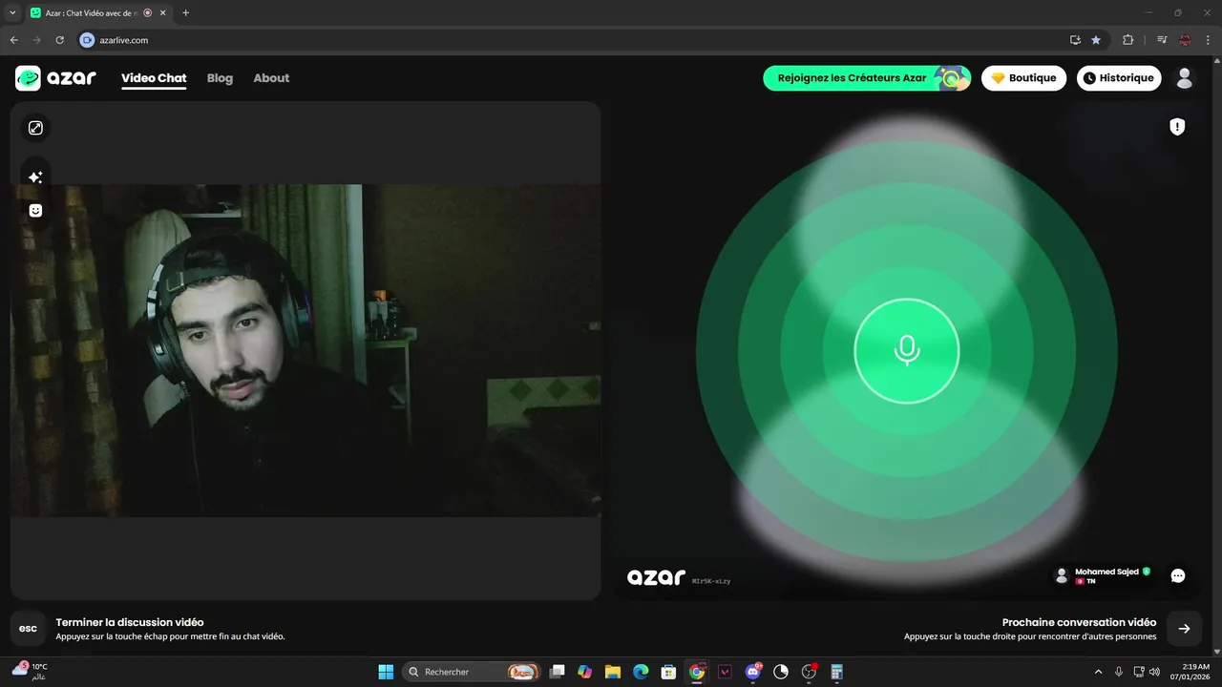Open Calculator from the taskbar
The image size is (1222, 687).
click(837, 672)
